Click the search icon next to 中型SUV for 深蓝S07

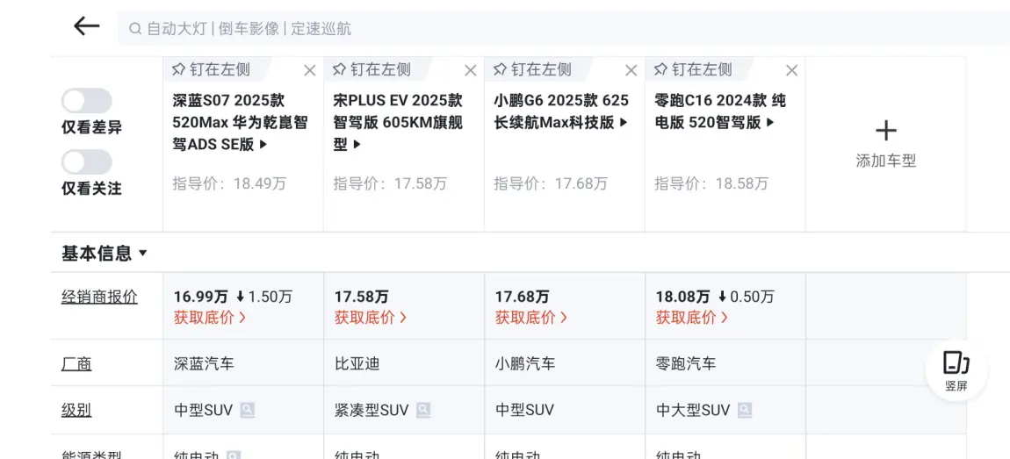point(248,410)
